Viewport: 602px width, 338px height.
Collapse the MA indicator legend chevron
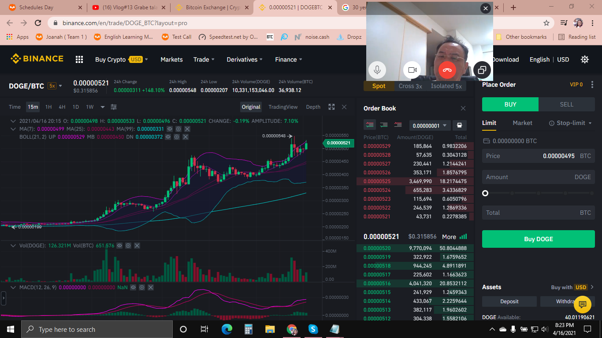point(14,129)
